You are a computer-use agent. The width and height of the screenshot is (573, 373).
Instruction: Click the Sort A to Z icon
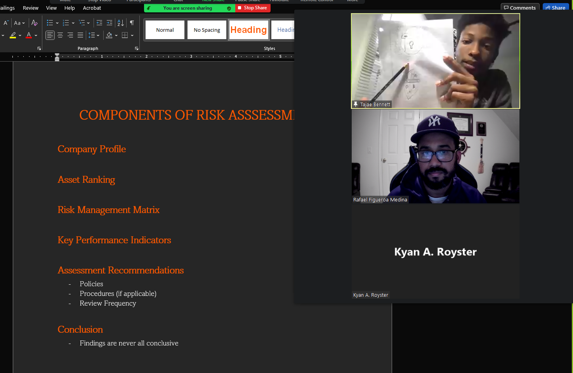[121, 23]
